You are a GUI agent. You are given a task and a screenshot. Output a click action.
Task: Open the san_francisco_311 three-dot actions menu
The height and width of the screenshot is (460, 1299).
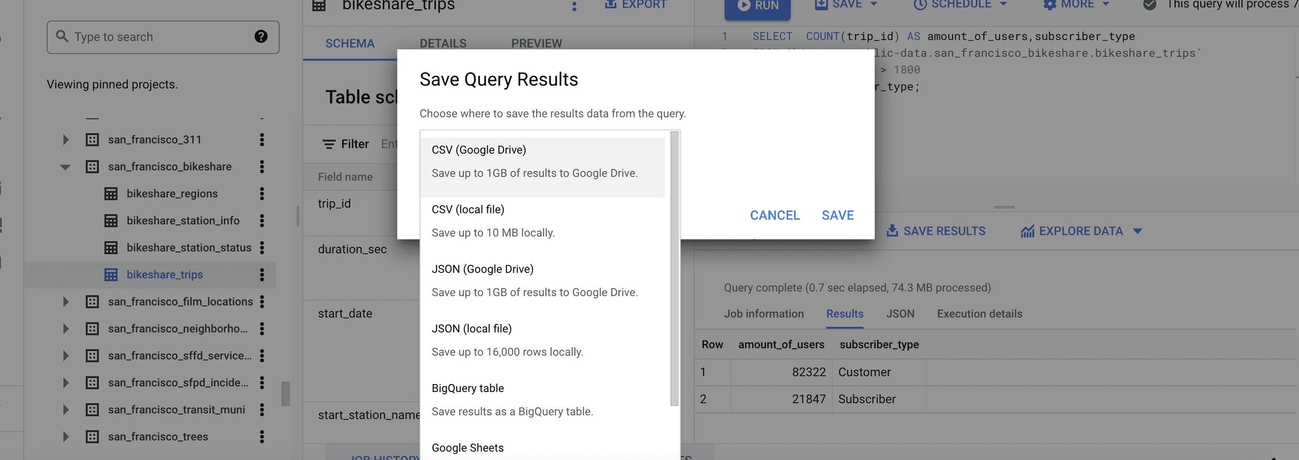(262, 139)
